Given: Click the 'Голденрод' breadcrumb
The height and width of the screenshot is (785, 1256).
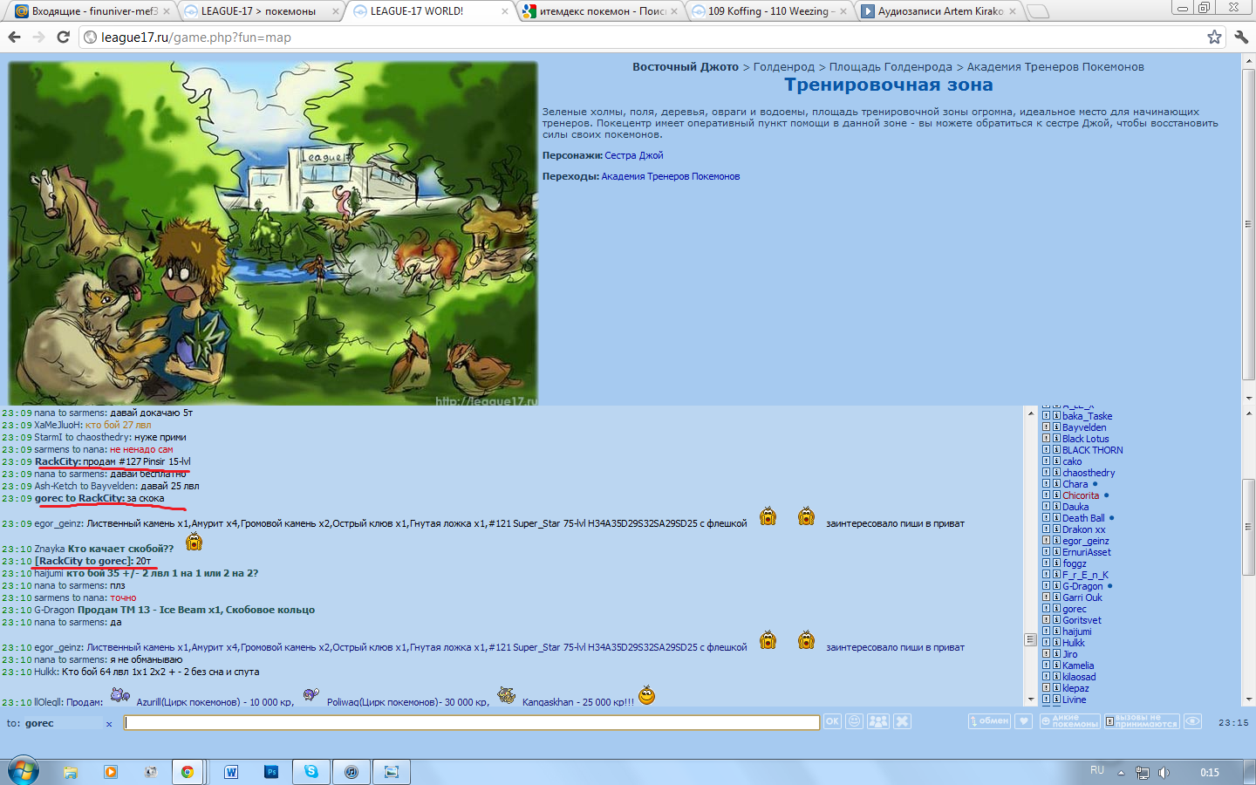Looking at the screenshot, I should [784, 66].
